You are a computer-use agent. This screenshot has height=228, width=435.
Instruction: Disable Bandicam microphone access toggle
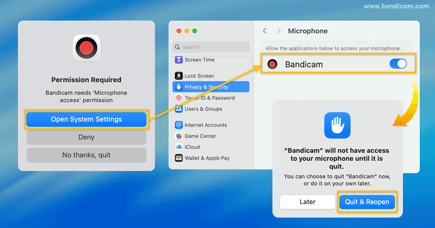tap(398, 64)
